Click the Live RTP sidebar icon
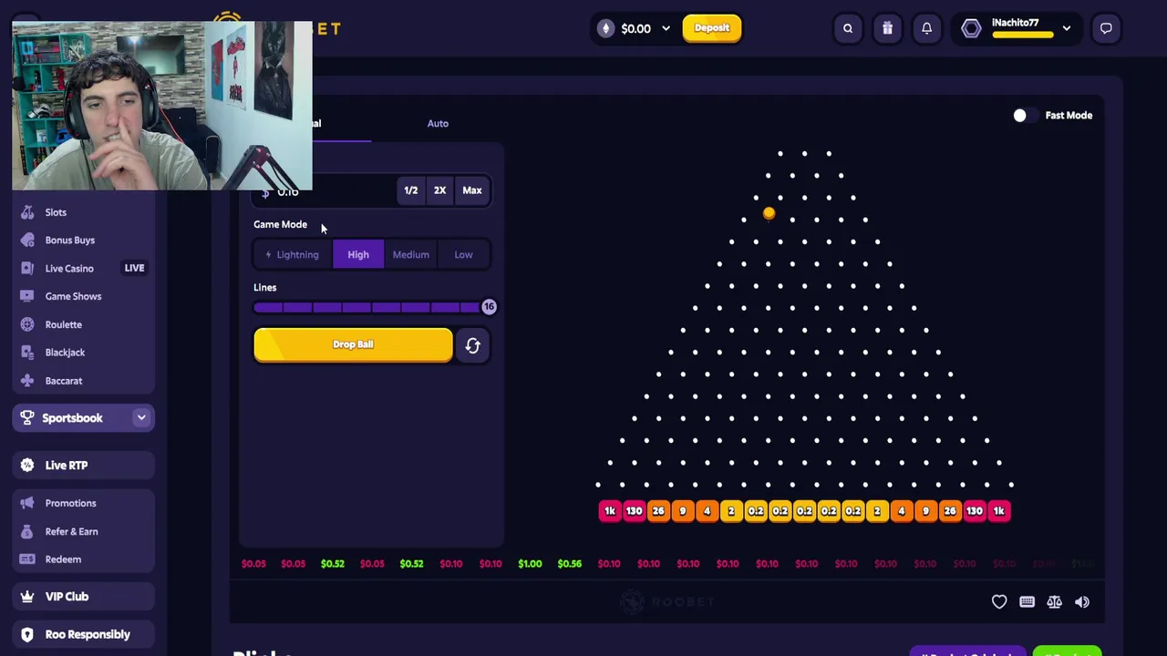The image size is (1167, 656). tap(27, 465)
